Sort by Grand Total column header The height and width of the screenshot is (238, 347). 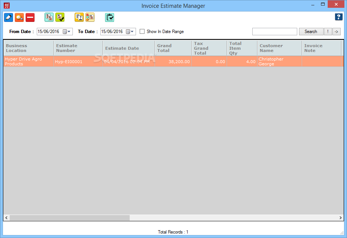coord(173,48)
